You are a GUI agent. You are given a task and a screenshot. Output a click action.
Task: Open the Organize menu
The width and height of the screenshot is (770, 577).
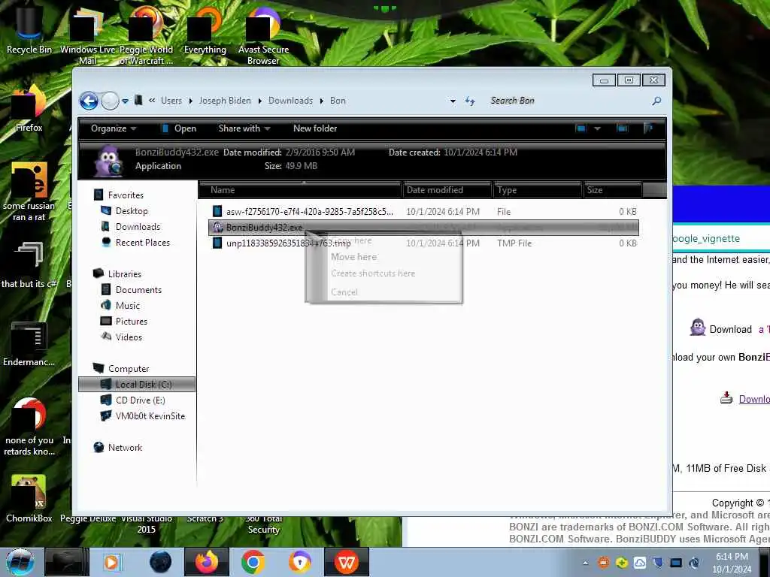[x=114, y=128]
